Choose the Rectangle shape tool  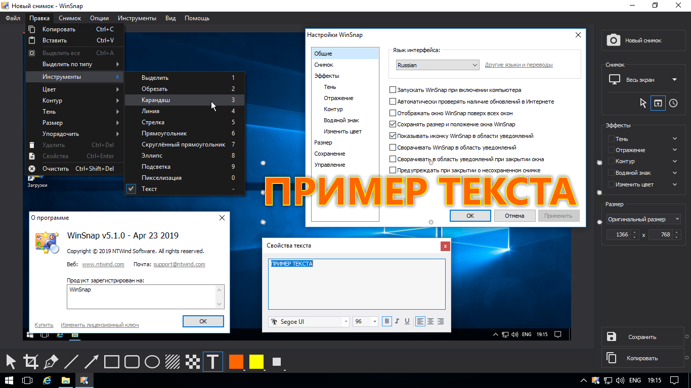click(112, 362)
